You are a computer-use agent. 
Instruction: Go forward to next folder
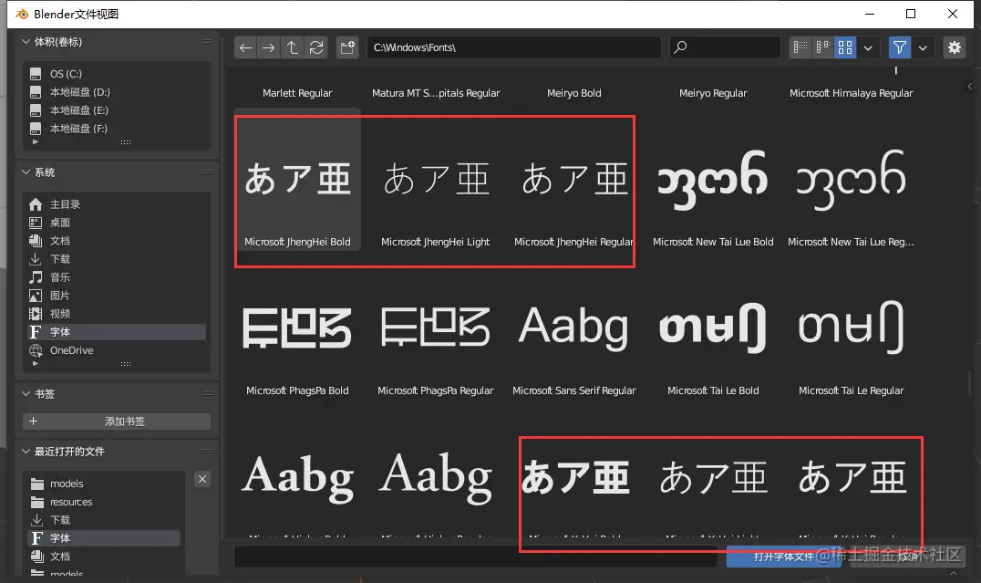[268, 47]
